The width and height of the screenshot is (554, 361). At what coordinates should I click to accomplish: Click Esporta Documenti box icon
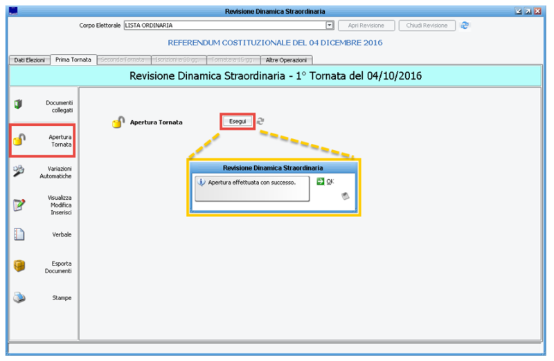(19, 266)
